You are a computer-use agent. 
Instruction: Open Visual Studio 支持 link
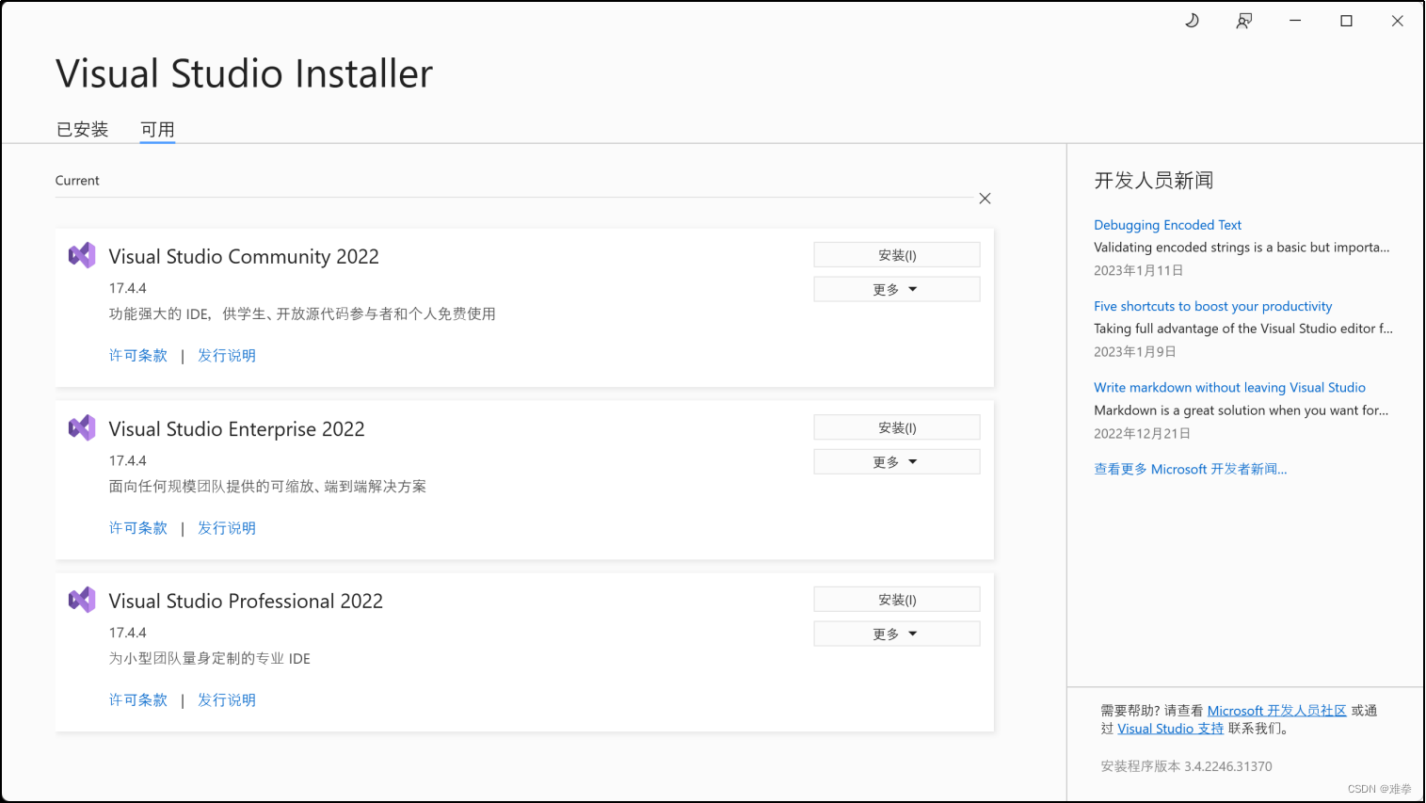pyautogui.click(x=1170, y=729)
